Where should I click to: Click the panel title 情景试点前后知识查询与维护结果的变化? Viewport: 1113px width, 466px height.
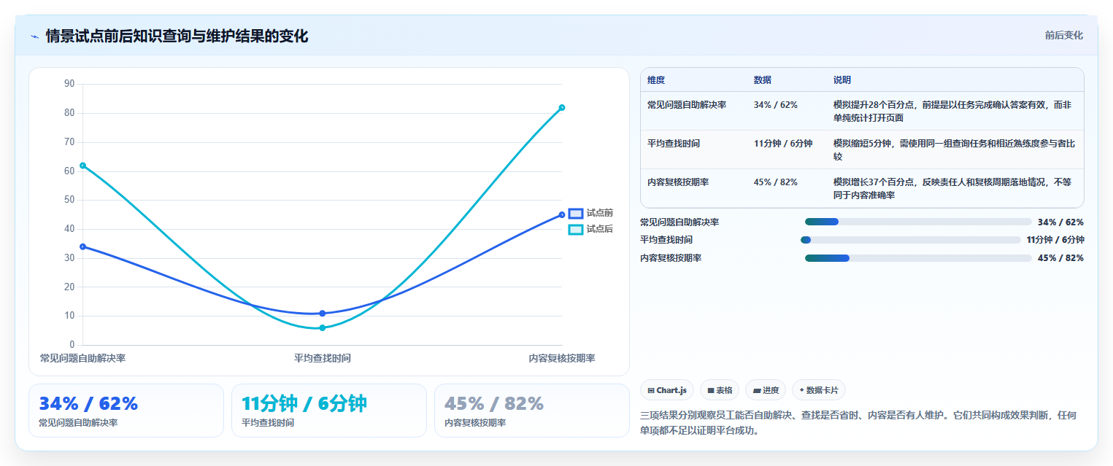pos(177,36)
